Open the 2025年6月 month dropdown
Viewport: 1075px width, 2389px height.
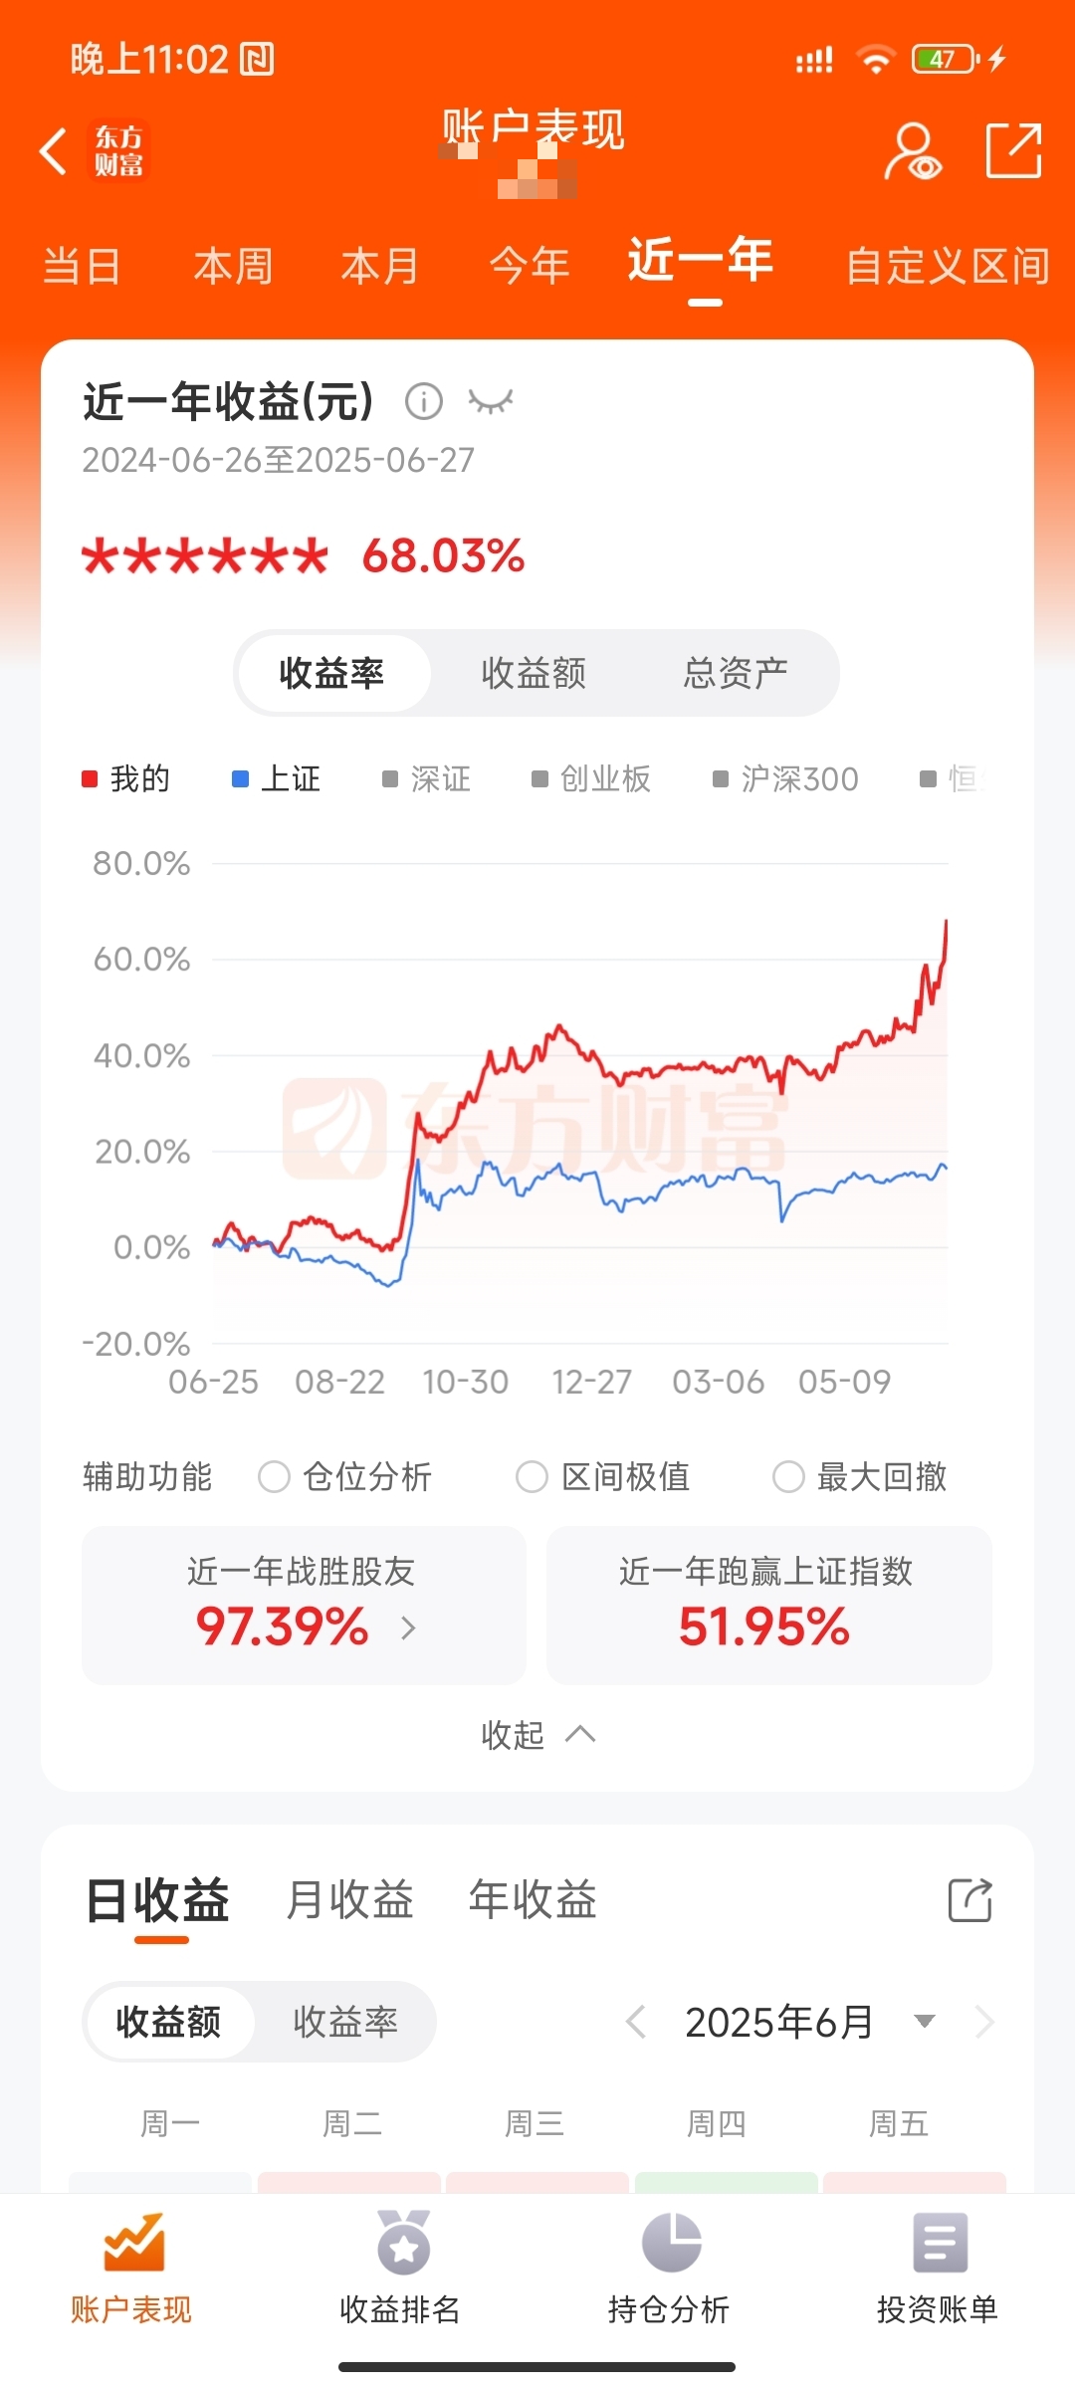tap(925, 2021)
